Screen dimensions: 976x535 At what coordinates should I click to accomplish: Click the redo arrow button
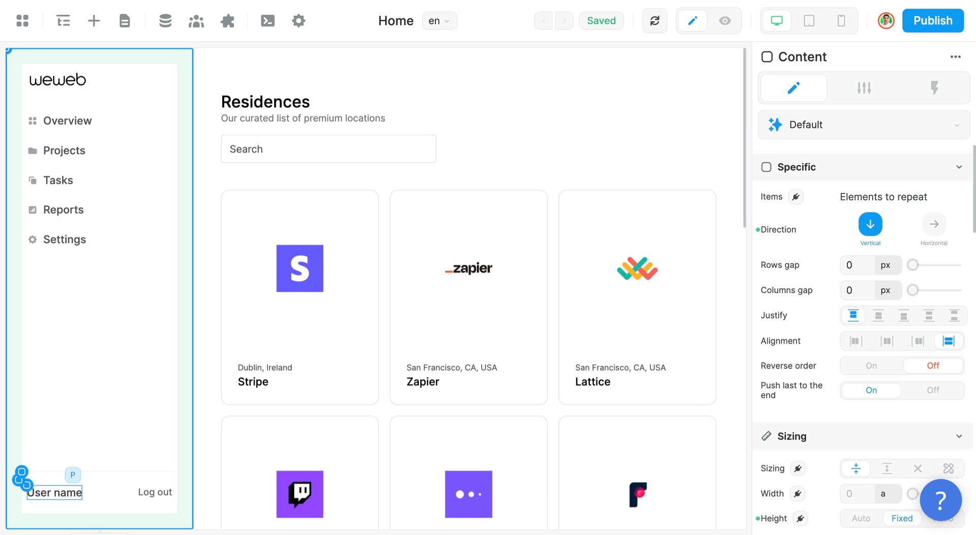pyautogui.click(x=564, y=21)
